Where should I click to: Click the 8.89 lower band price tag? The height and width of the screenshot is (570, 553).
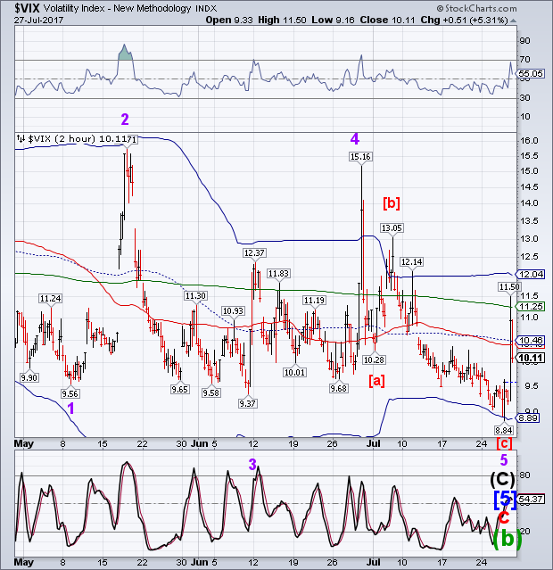click(x=531, y=417)
